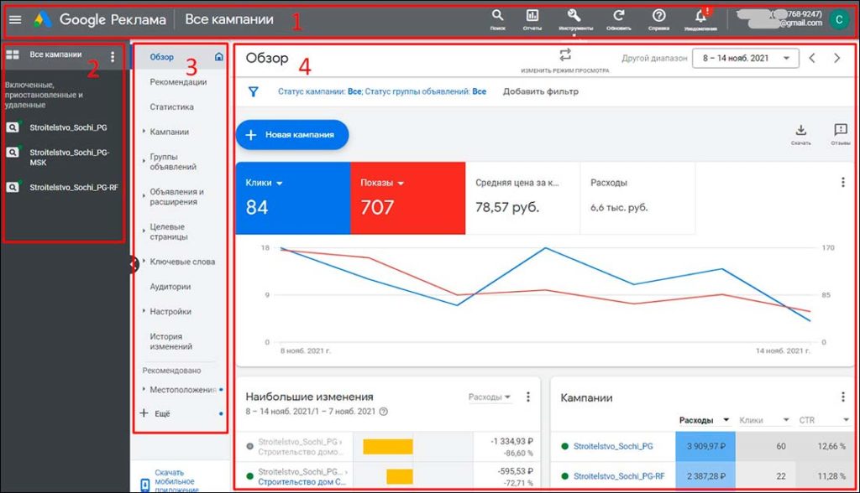Click the 12,66 % CTR value
Image resolution: width=860 pixels, height=493 pixels.
point(831,446)
